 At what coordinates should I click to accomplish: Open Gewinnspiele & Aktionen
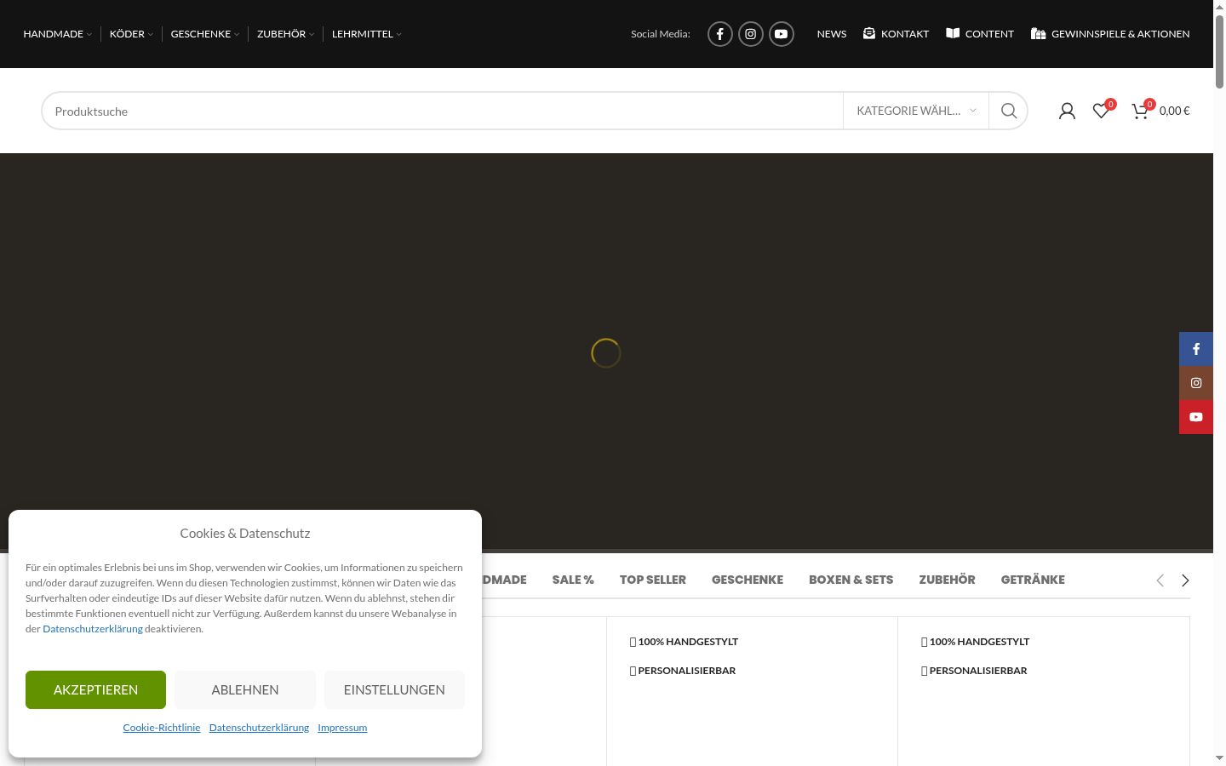click(x=1110, y=34)
